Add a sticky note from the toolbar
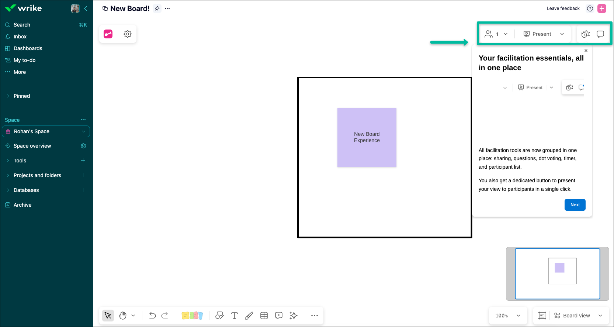 (x=192, y=316)
